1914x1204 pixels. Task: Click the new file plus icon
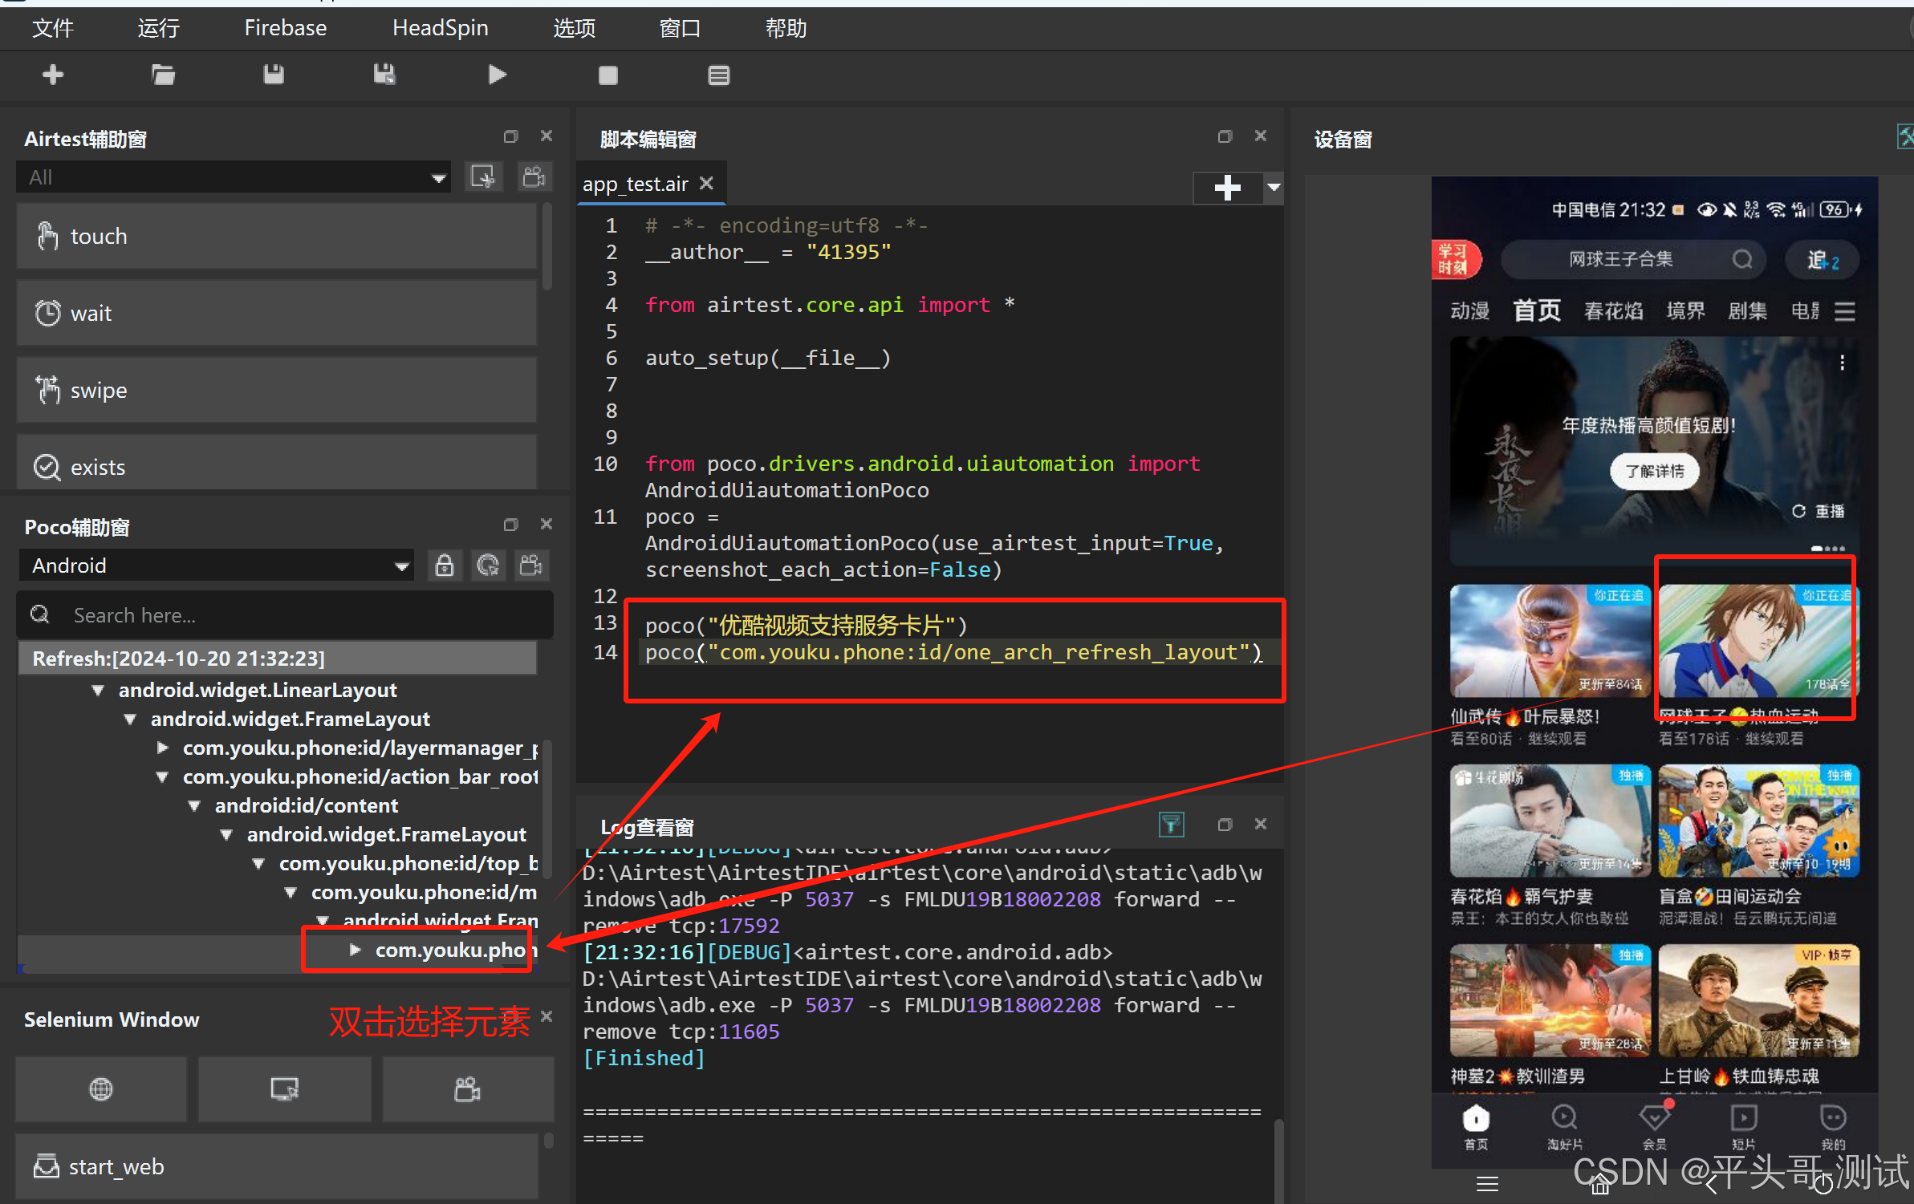53,75
